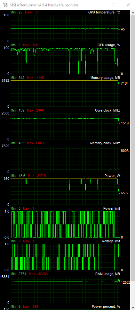
Task: Click inside the GPU temperature graph
Action: 65,28
